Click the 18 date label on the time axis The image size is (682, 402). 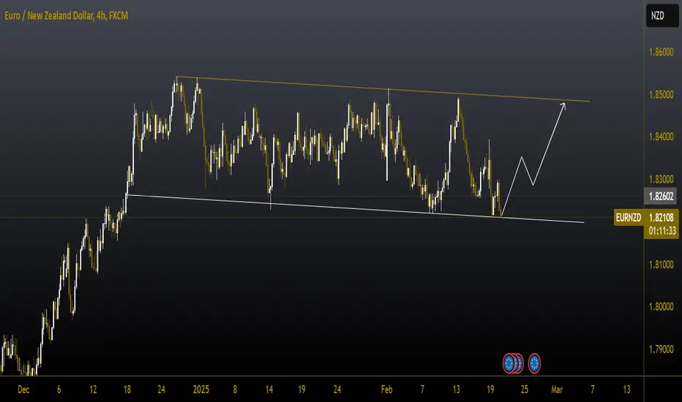[x=127, y=390]
